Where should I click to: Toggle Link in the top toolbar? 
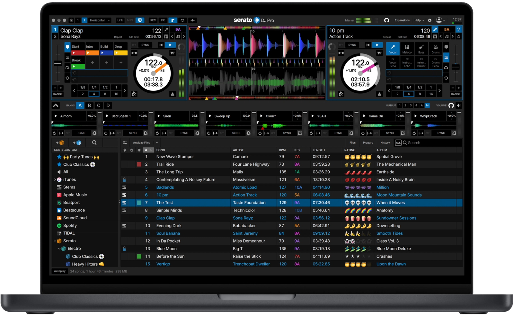(120, 20)
